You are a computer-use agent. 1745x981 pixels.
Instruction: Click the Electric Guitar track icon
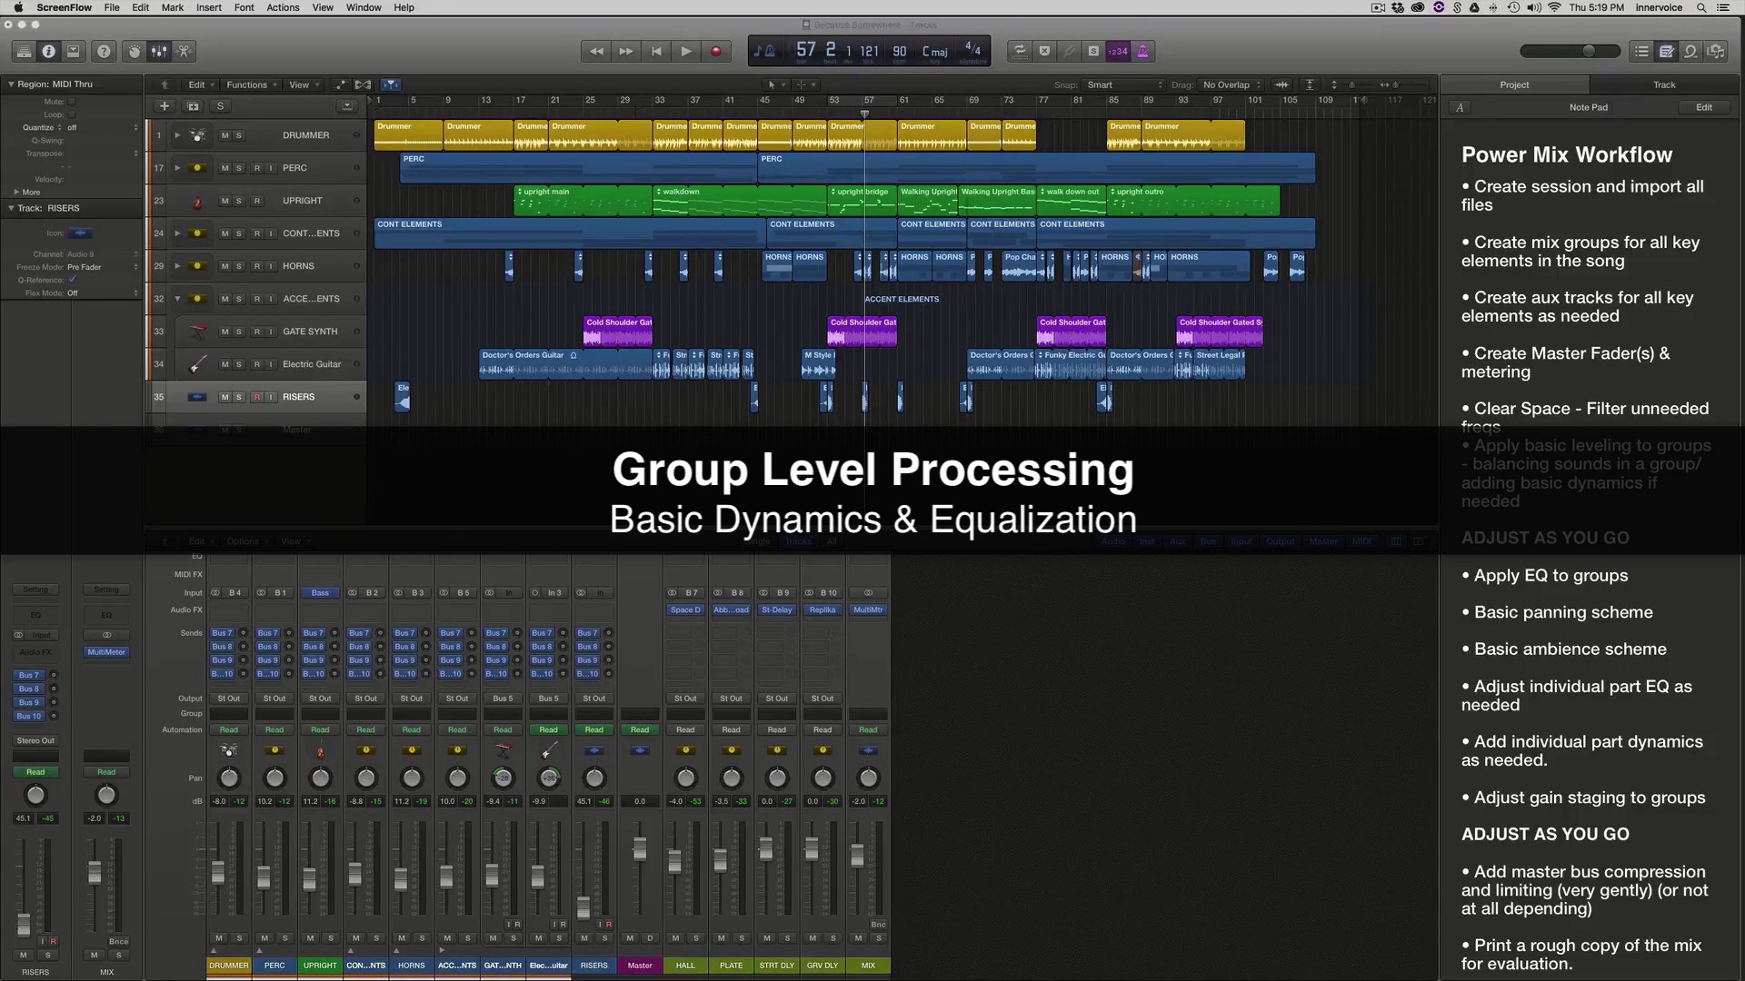(x=197, y=364)
